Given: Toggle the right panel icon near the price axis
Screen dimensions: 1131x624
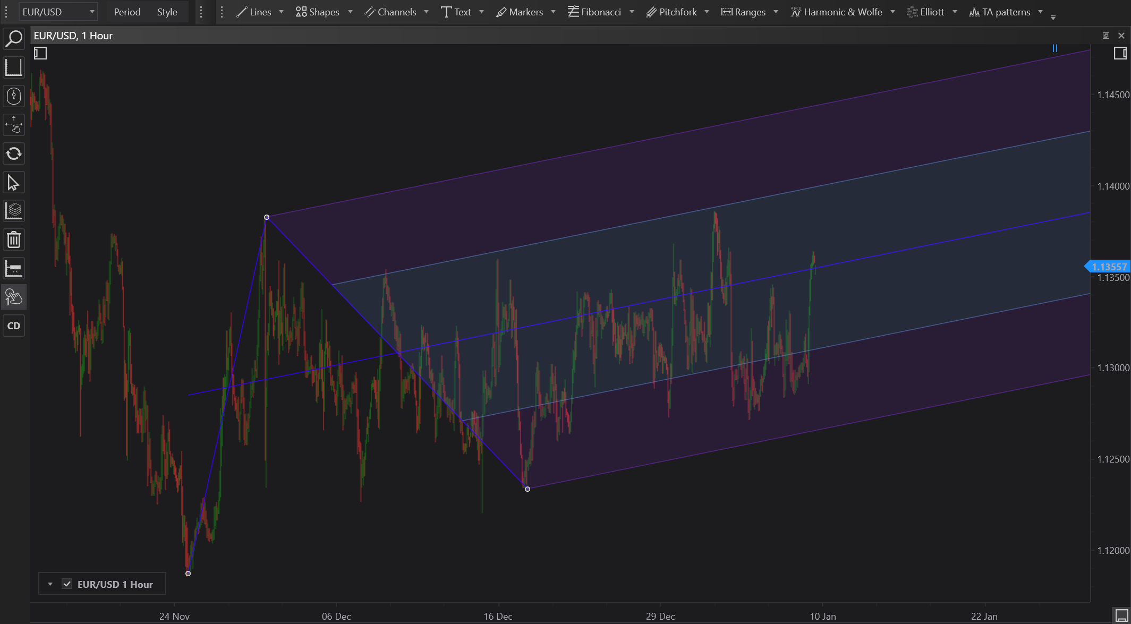Looking at the screenshot, I should click(1120, 53).
